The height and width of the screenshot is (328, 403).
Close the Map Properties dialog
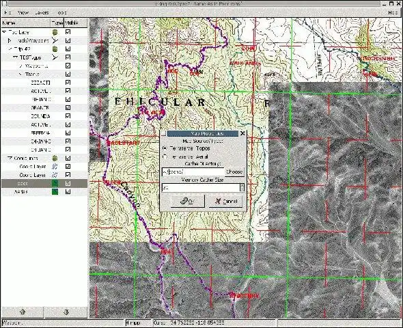[242, 133]
